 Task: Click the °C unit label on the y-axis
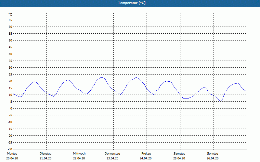10,15
